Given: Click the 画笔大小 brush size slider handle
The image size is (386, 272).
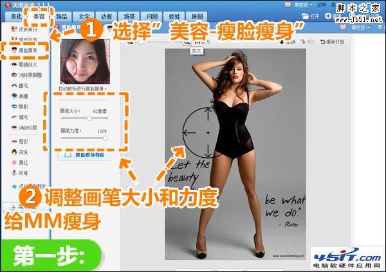Looking at the screenshot, I should tap(89, 118).
